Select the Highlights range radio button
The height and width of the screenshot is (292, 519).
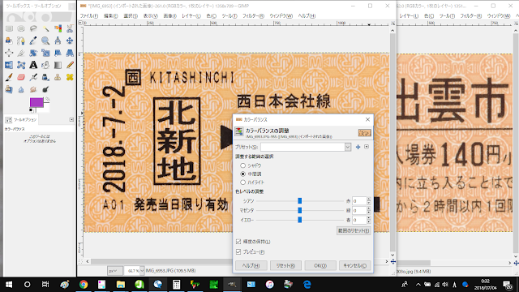(x=243, y=182)
